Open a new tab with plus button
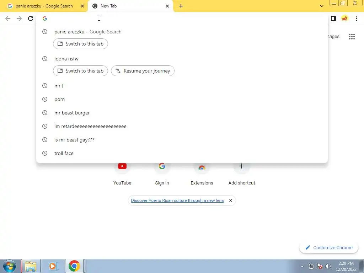This screenshot has width=364, height=273. click(x=181, y=6)
